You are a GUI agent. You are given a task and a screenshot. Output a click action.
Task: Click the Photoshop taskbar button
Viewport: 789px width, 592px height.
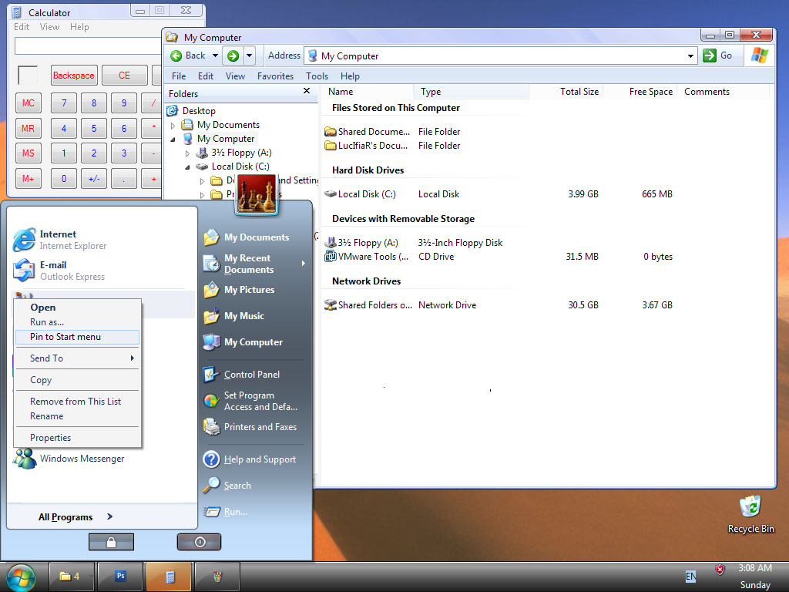[x=120, y=576]
